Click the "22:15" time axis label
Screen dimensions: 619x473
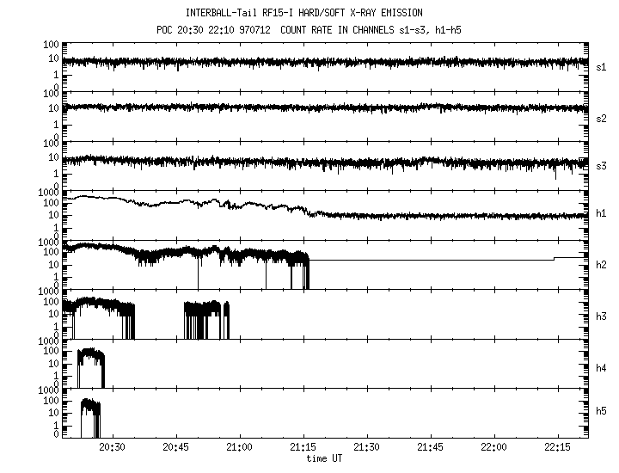point(558,447)
